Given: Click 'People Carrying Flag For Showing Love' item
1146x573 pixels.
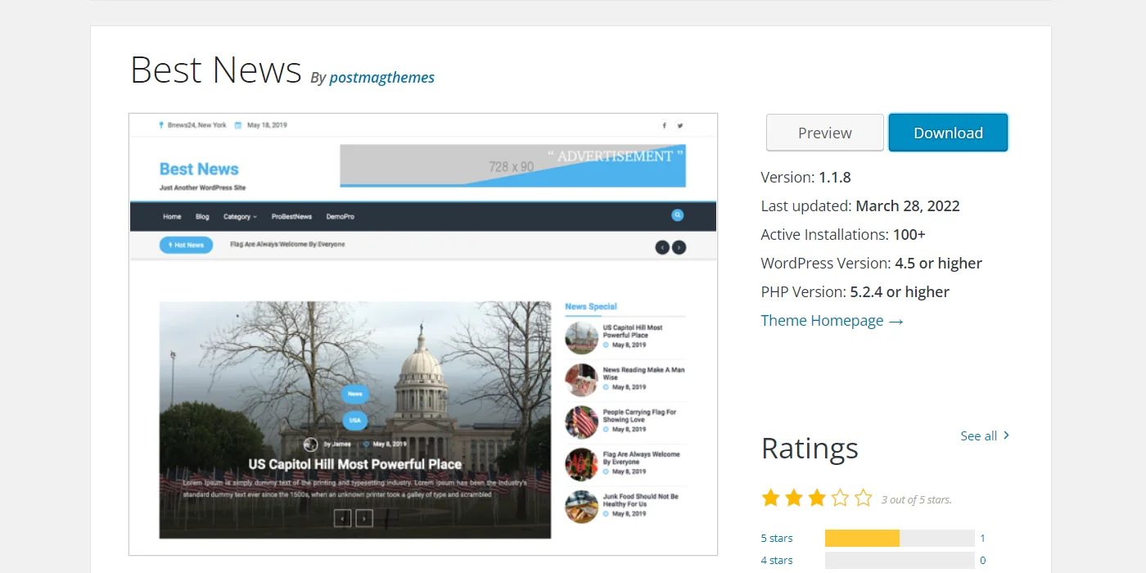Looking at the screenshot, I should 639,416.
